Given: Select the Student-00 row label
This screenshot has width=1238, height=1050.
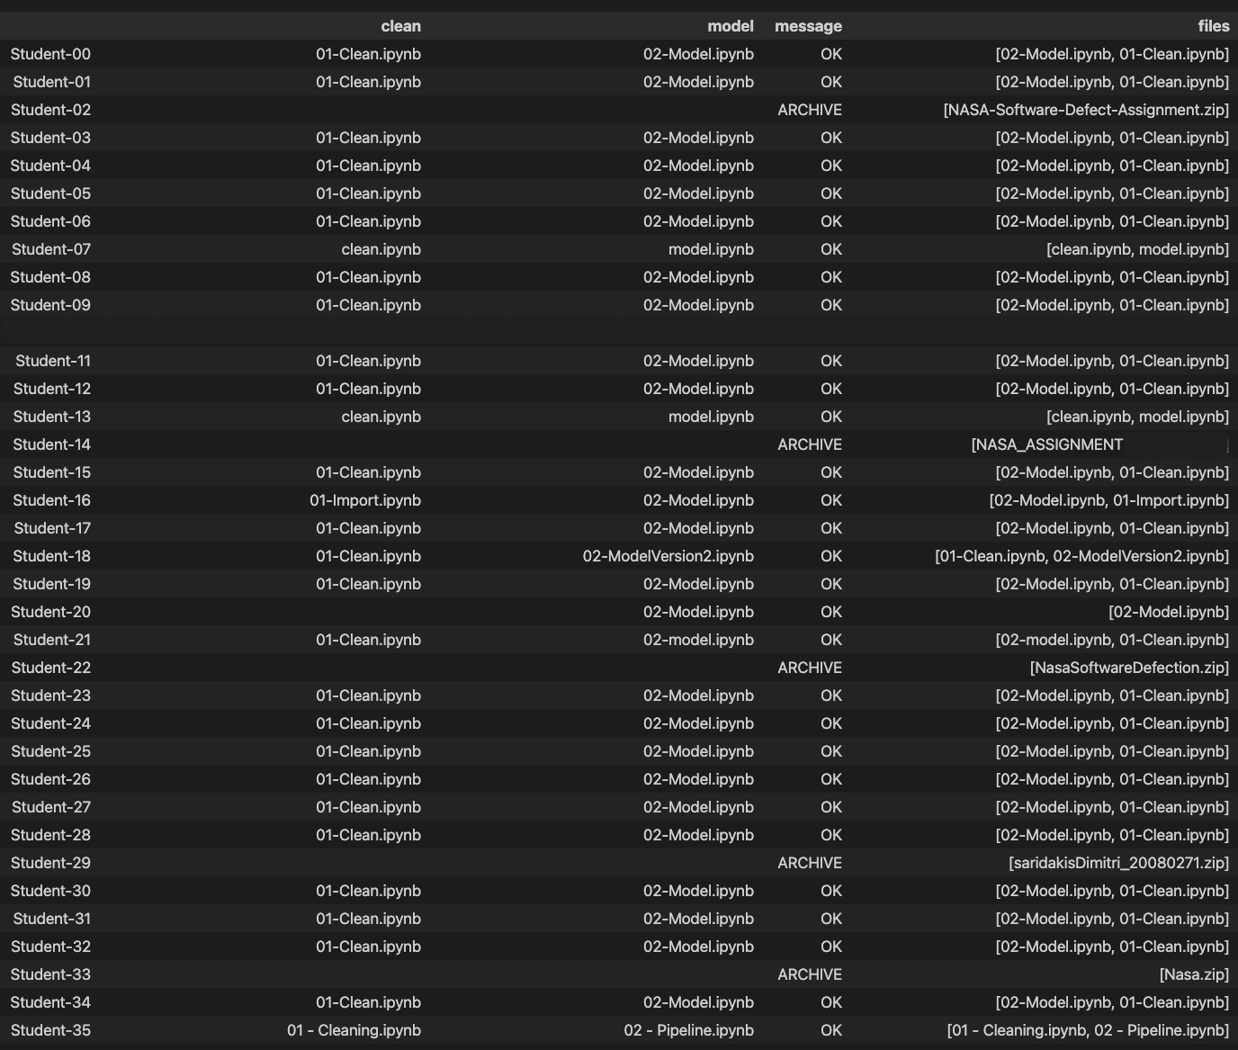Looking at the screenshot, I should point(50,54).
